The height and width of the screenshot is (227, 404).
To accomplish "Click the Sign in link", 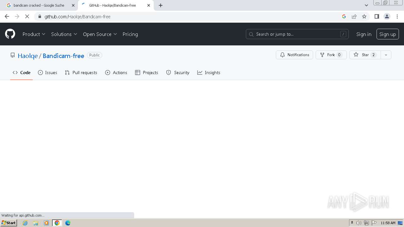I will click(364, 34).
